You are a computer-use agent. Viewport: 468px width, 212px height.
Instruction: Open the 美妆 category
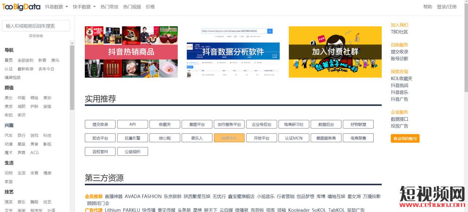[47, 98]
